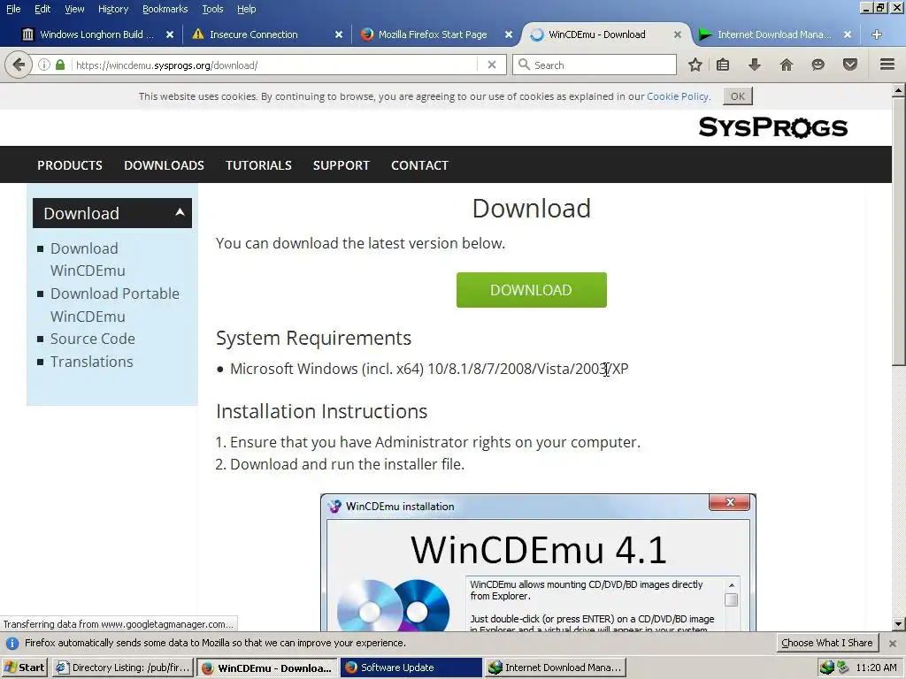Open the File menu
The width and height of the screenshot is (906, 679).
click(13, 9)
